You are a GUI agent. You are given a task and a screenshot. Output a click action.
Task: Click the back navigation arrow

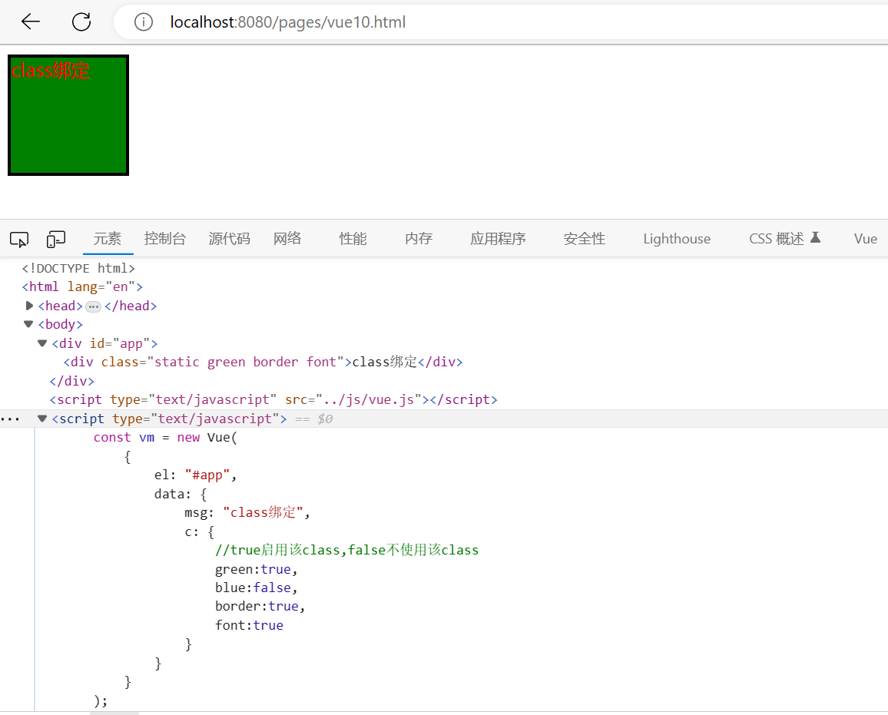pyautogui.click(x=30, y=22)
